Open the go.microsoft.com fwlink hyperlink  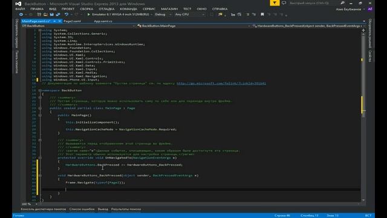click(x=221, y=84)
